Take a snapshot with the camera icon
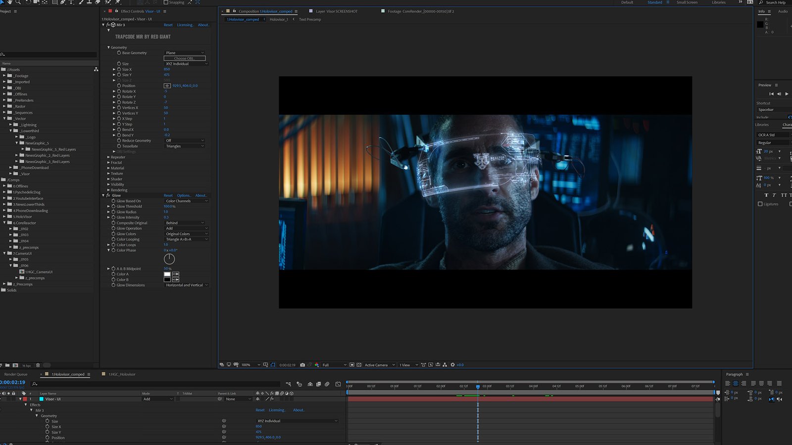This screenshot has width=792, height=445. coord(302,365)
